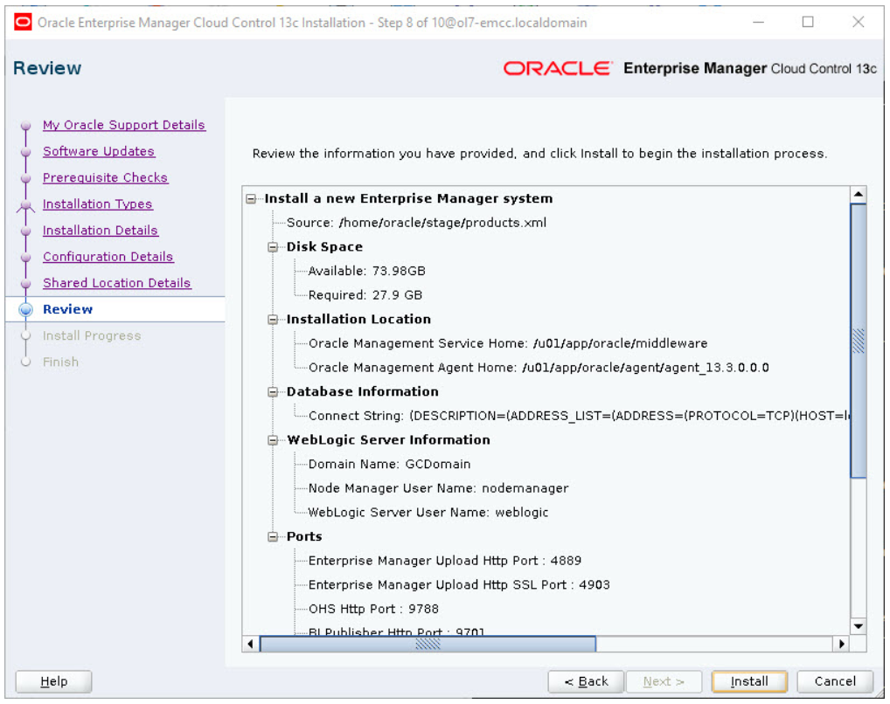Minimize the installer window
Viewport: 890px width, 704px height.
[758, 22]
